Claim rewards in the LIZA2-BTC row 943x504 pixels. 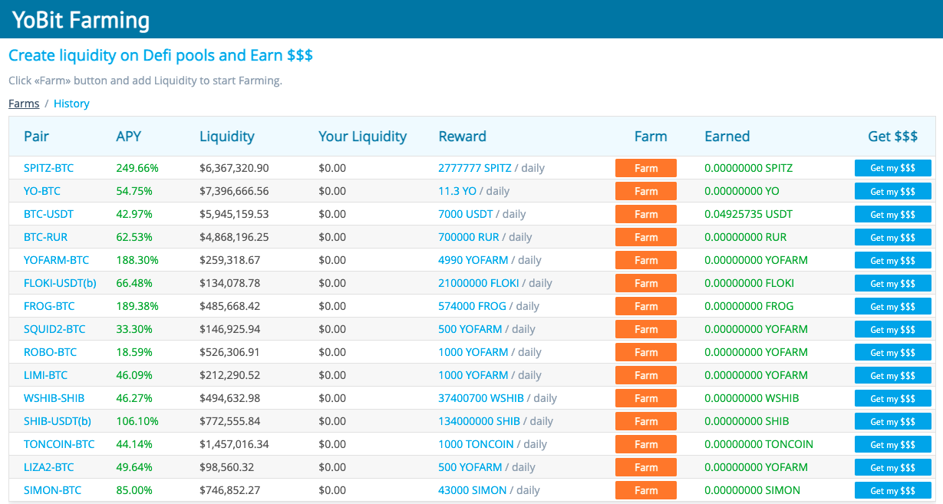click(893, 467)
